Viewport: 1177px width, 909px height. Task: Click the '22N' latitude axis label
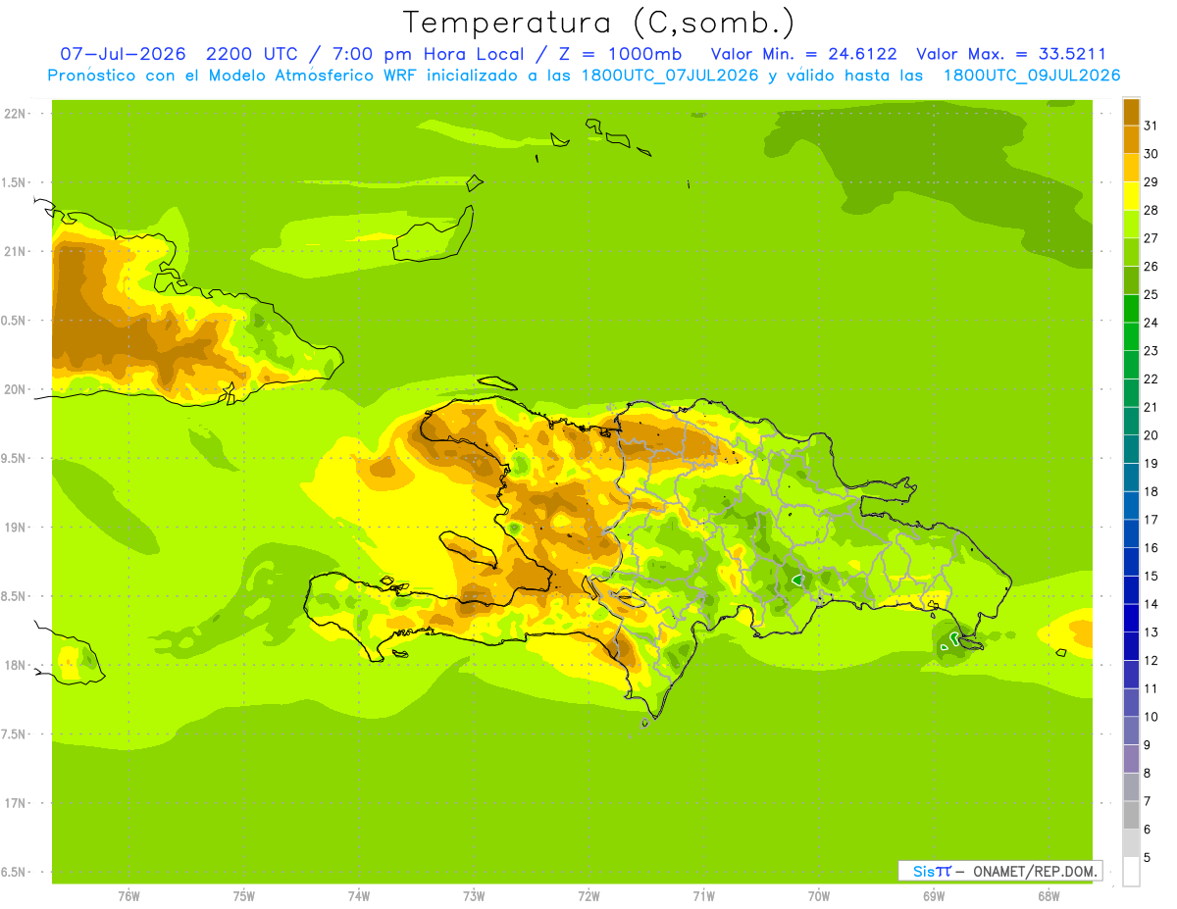click(x=15, y=114)
